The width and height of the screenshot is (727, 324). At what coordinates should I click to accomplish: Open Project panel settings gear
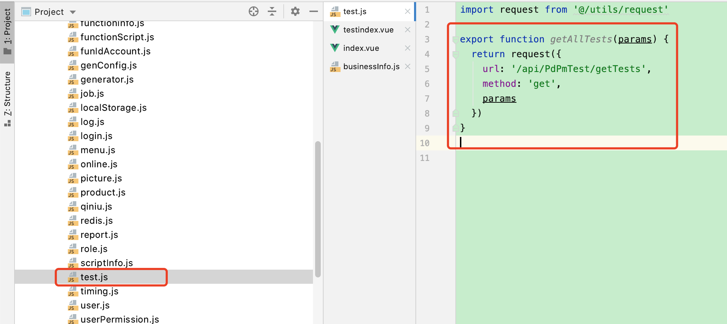click(x=295, y=12)
